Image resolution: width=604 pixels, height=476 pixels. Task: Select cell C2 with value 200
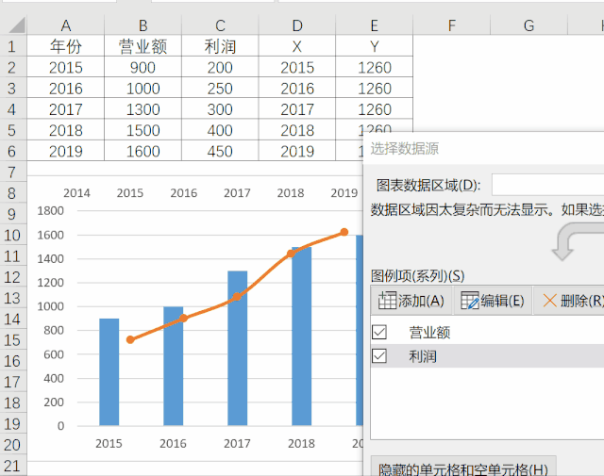(x=220, y=67)
